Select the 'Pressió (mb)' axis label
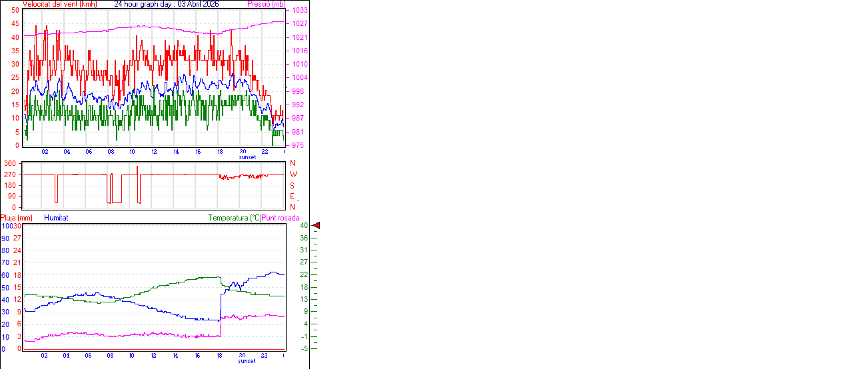Viewport: 853px width, 369px height. point(266,4)
